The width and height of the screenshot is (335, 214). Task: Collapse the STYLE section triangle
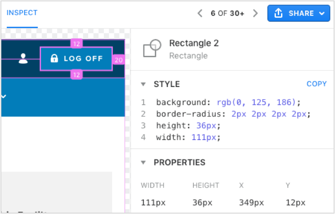point(143,84)
